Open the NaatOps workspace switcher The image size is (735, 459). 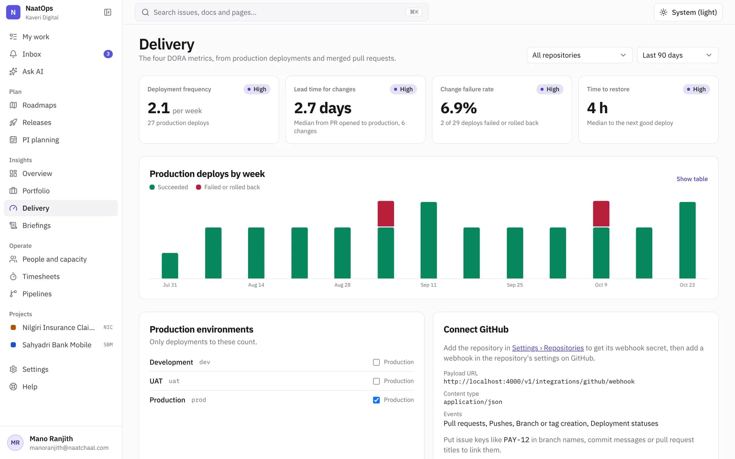(x=33, y=12)
